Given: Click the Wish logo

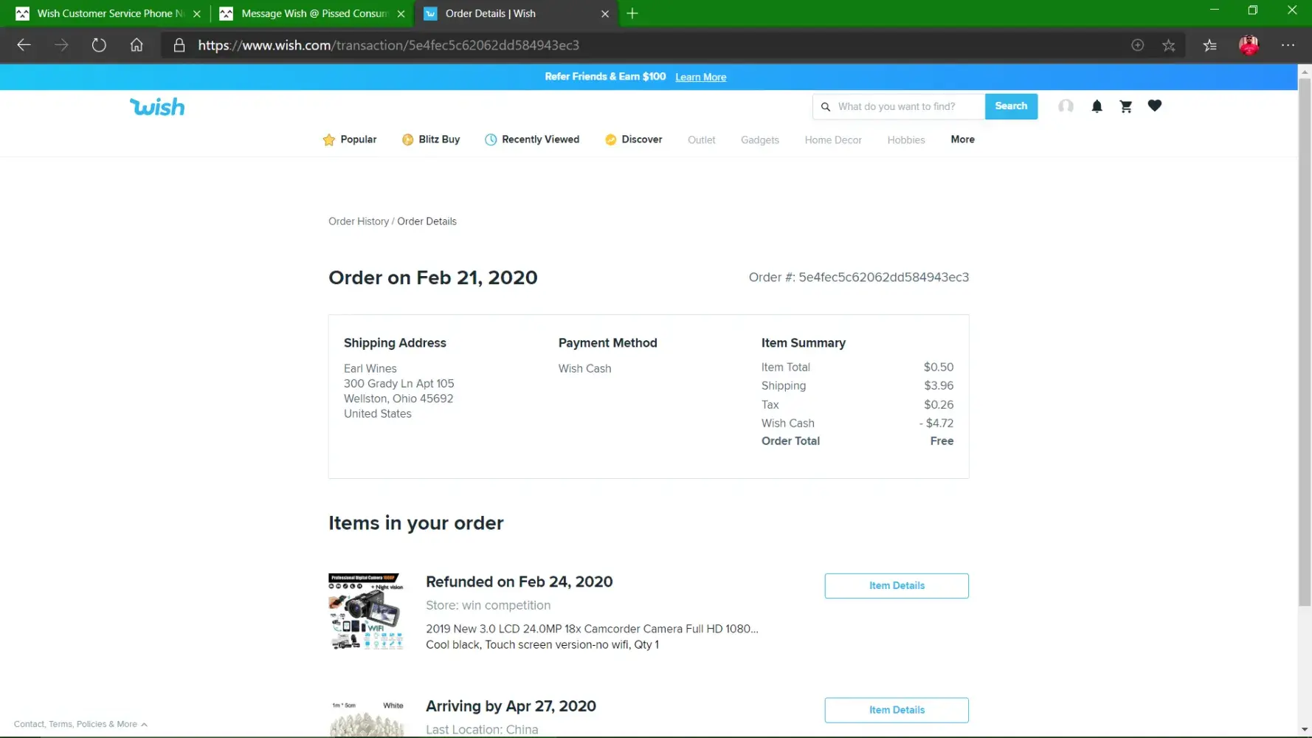Looking at the screenshot, I should pos(157,107).
